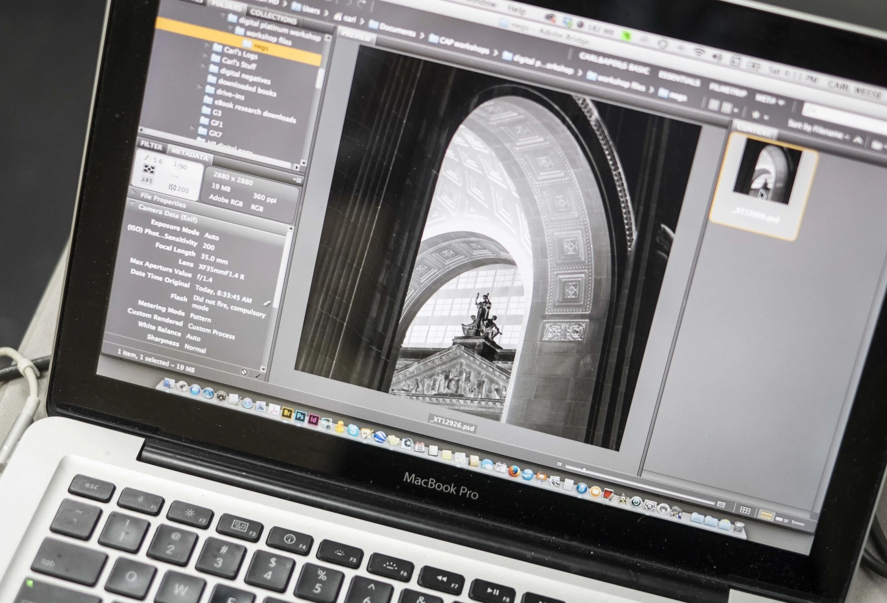887x603 pixels.
Task: Open iTunes from the Dock
Action: [x=581, y=488]
